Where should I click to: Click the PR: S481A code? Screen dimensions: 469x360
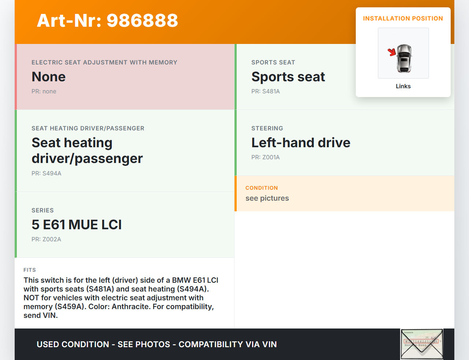point(265,92)
